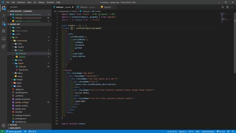
Task: Click the components breadcrumb segment
Action: pos(64,11)
